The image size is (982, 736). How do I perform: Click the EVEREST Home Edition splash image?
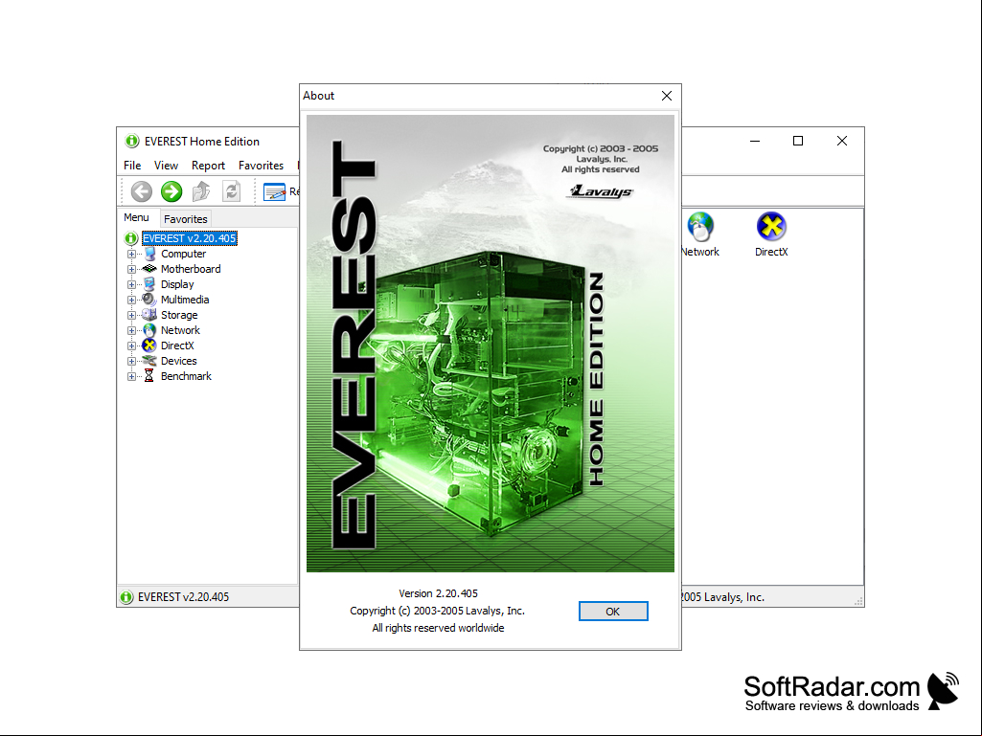coord(491,343)
